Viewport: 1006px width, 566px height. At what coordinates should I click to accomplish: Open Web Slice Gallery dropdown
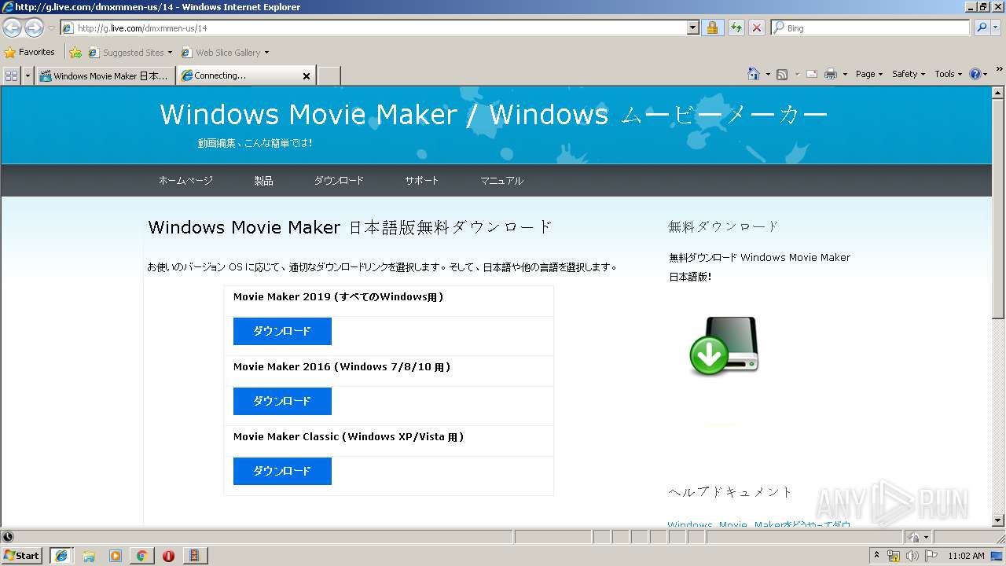[x=225, y=53]
